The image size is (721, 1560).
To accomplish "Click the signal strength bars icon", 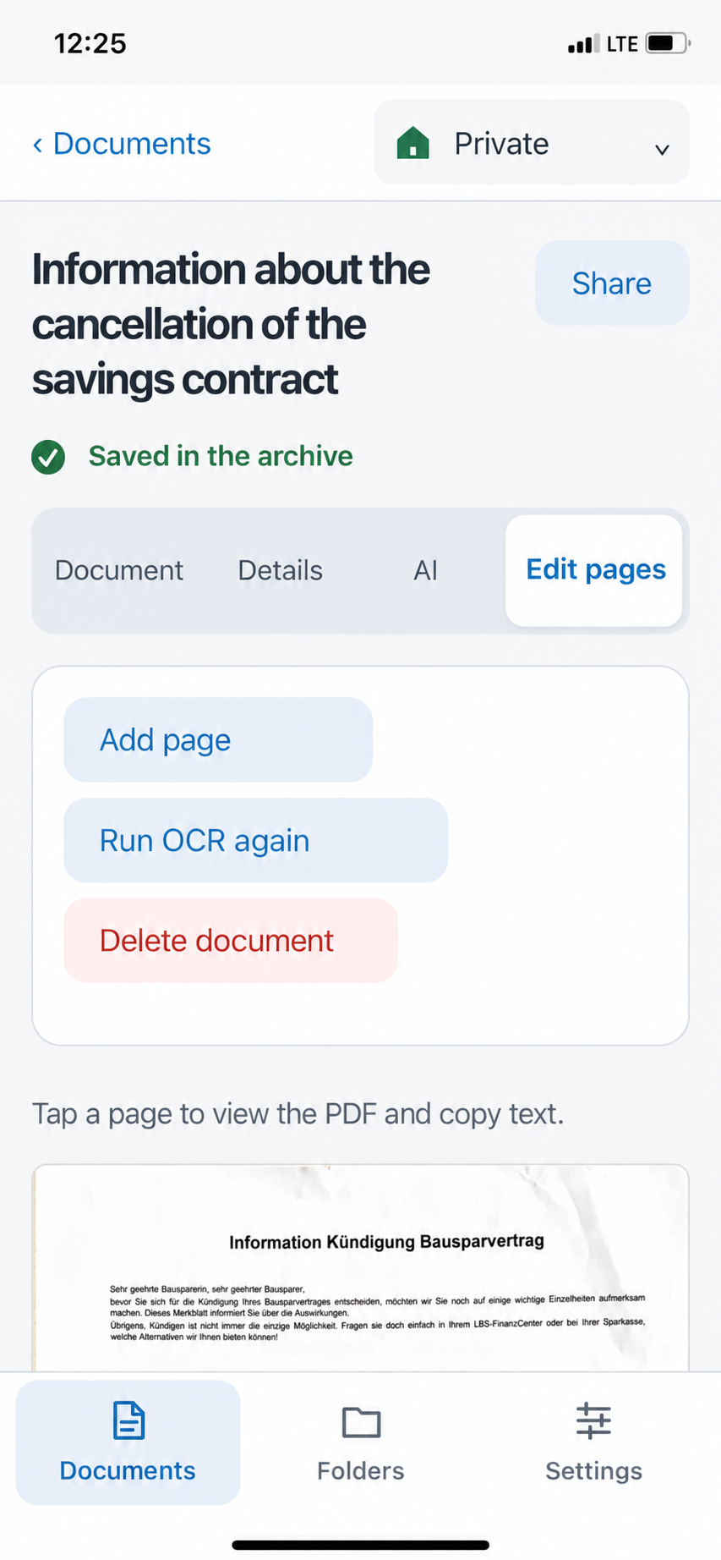I will click(584, 44).
